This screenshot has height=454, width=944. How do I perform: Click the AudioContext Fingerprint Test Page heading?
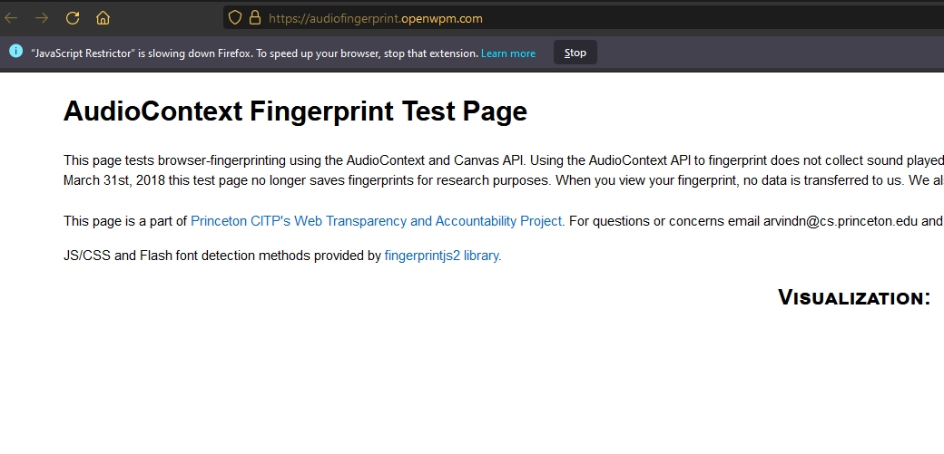click(295, 111)
